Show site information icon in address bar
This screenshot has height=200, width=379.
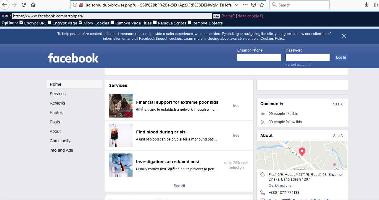(75, 5)
